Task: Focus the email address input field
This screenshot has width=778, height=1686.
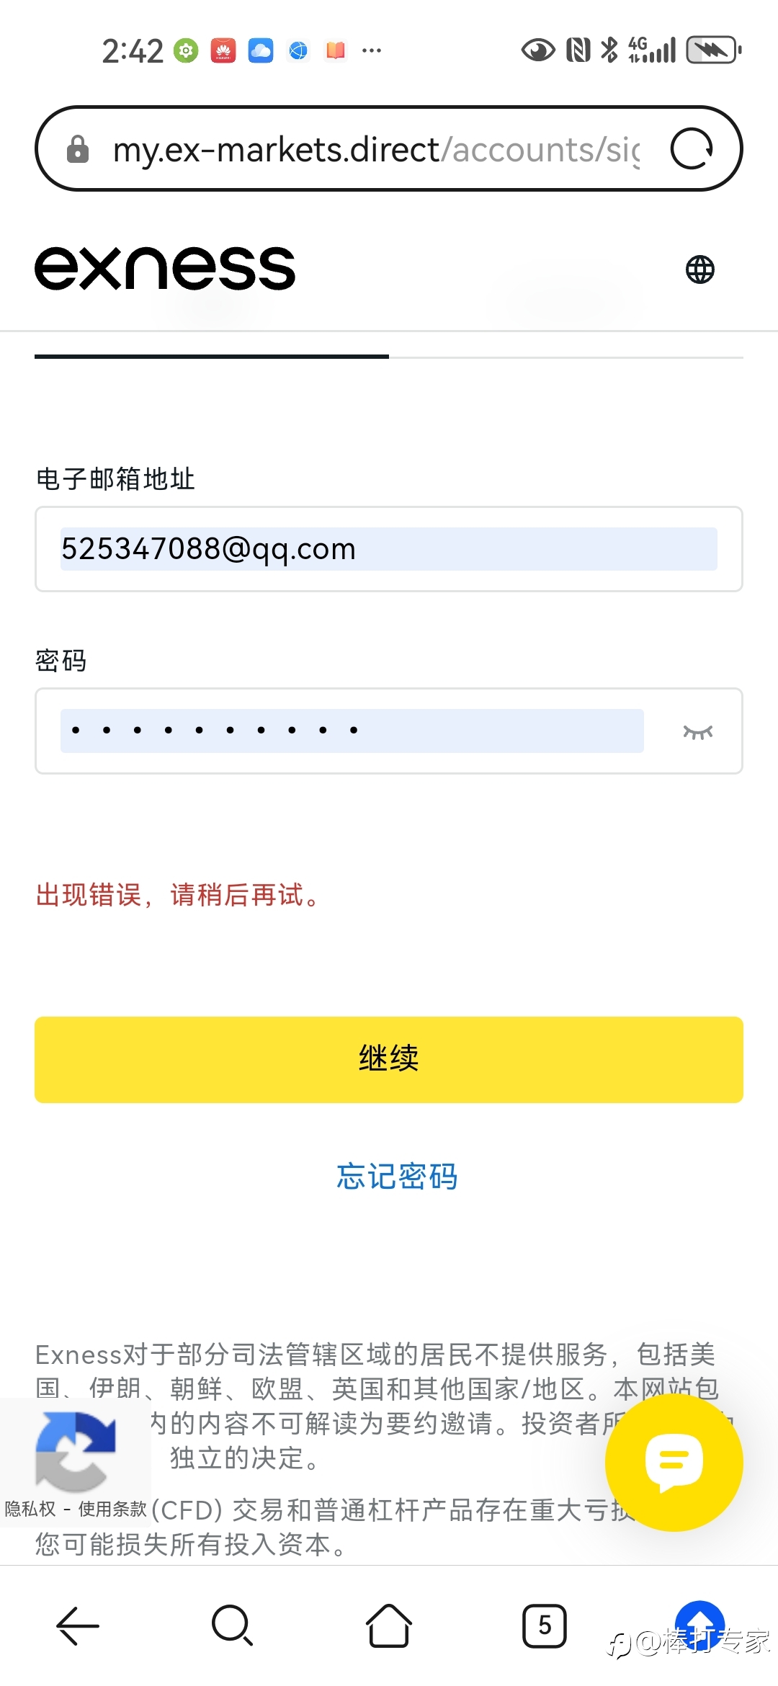Action: click(389, 549)
